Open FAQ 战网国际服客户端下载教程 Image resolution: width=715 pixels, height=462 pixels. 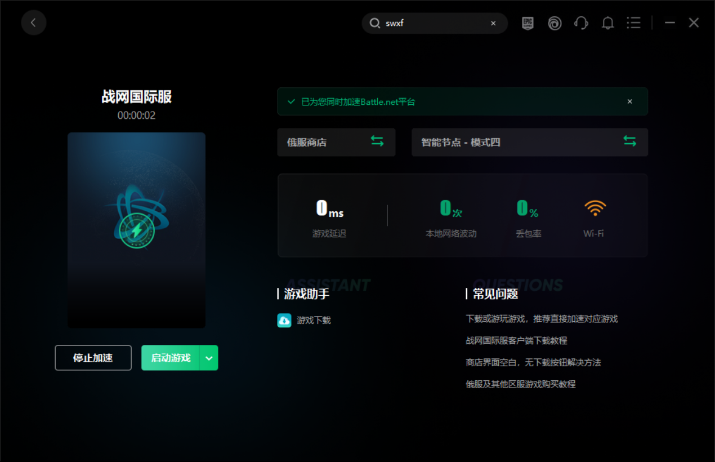(516, 341)
